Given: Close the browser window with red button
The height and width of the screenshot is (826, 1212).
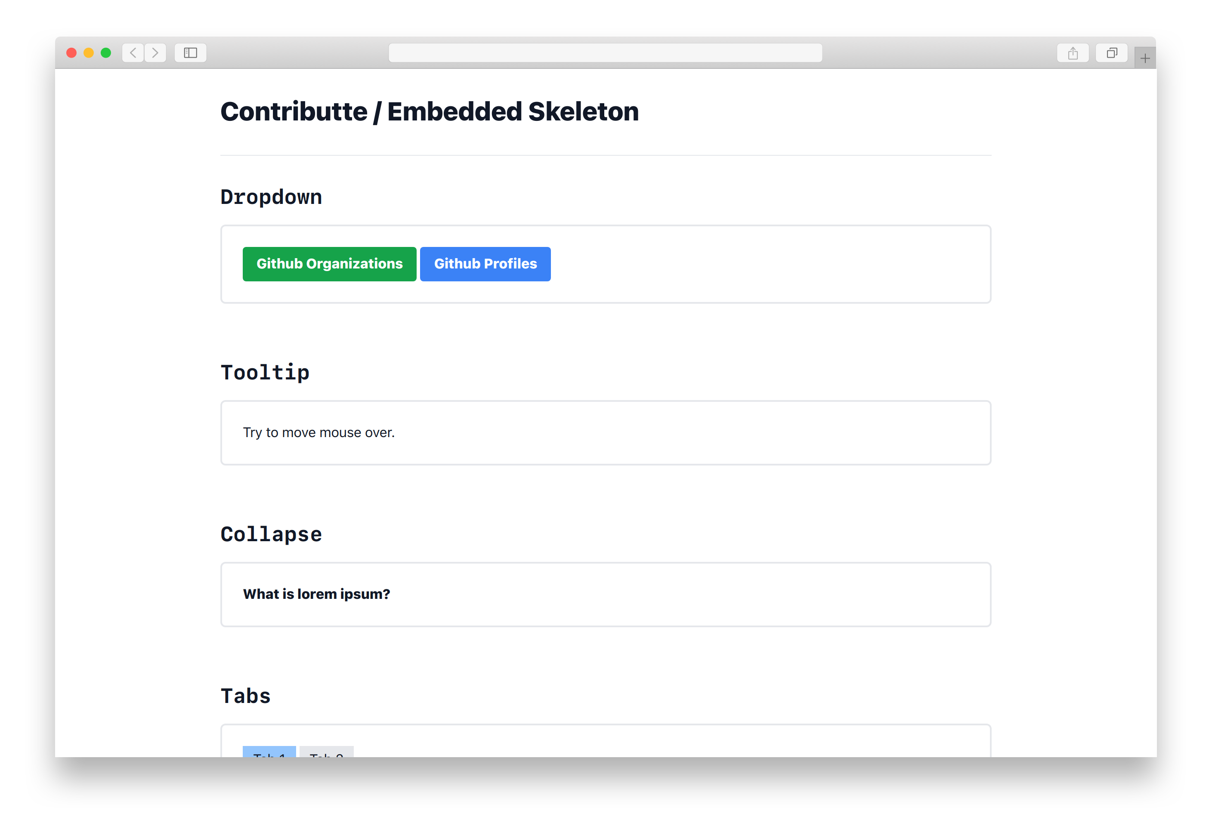Looking at the screenshot, I should pos(72,52).
